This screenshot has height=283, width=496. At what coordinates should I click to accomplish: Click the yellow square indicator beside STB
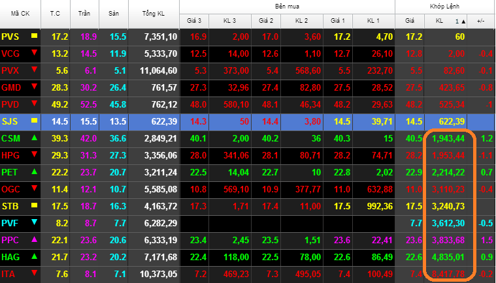33,205
